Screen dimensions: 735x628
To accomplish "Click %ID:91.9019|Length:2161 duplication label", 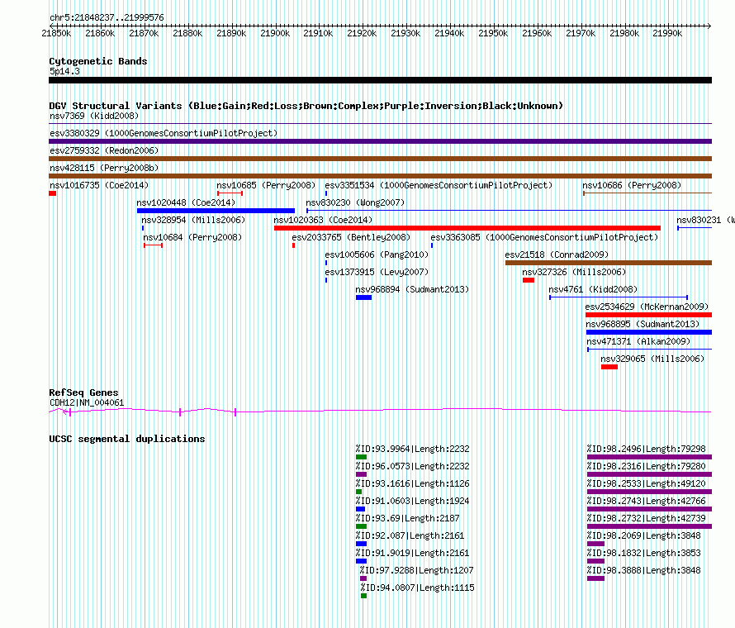I will click(412, 553).
